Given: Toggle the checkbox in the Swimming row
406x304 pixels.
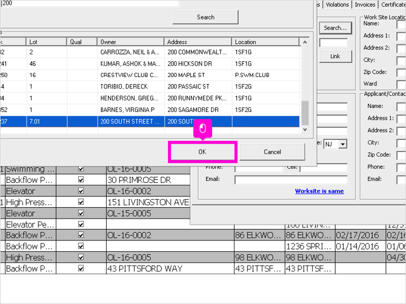Looking at the screenshot, I should pyautogui.click(x=81, y=169).
